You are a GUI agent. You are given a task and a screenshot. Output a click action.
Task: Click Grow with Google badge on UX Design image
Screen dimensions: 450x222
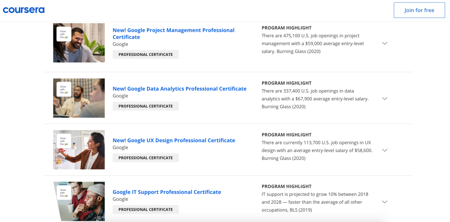coord(64,141)
